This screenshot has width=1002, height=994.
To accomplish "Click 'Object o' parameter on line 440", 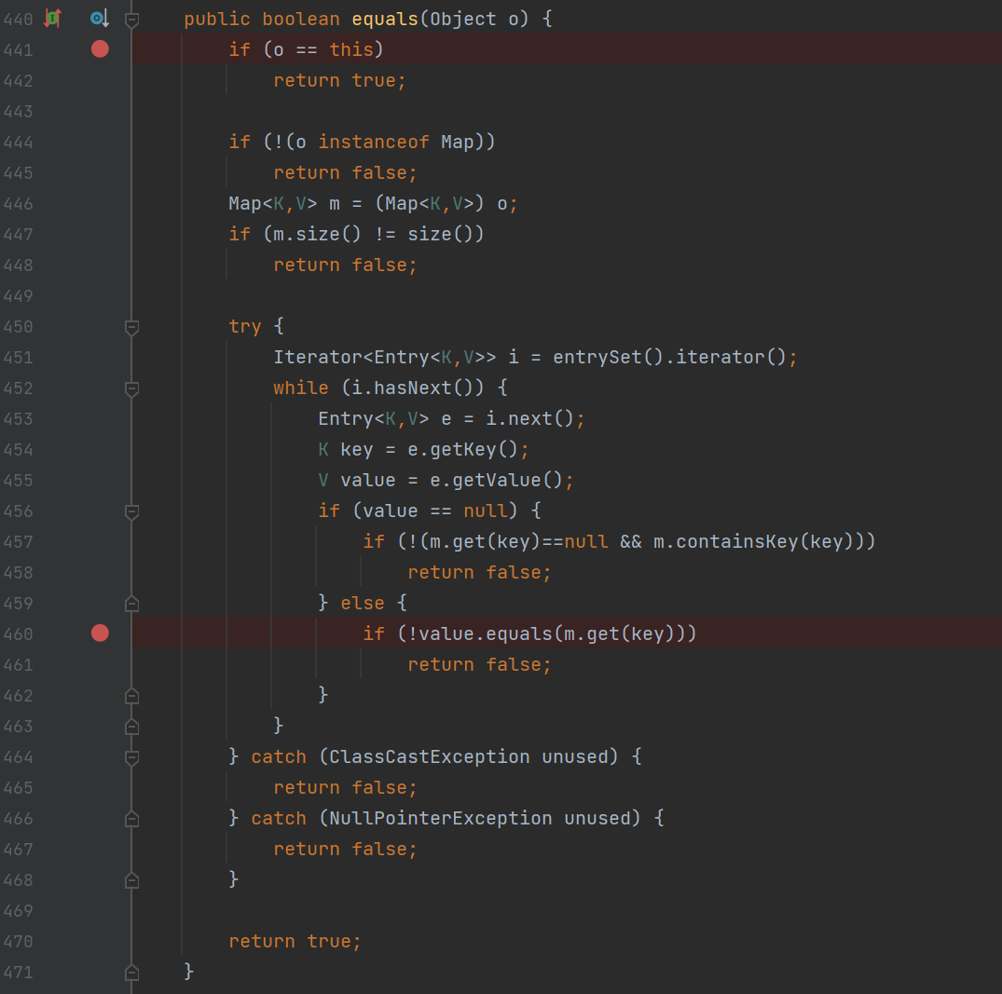I will click(x=474, y=19).
